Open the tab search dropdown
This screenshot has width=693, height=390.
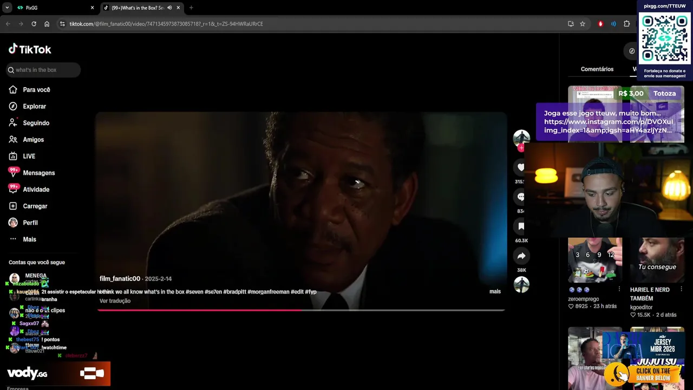6,8
